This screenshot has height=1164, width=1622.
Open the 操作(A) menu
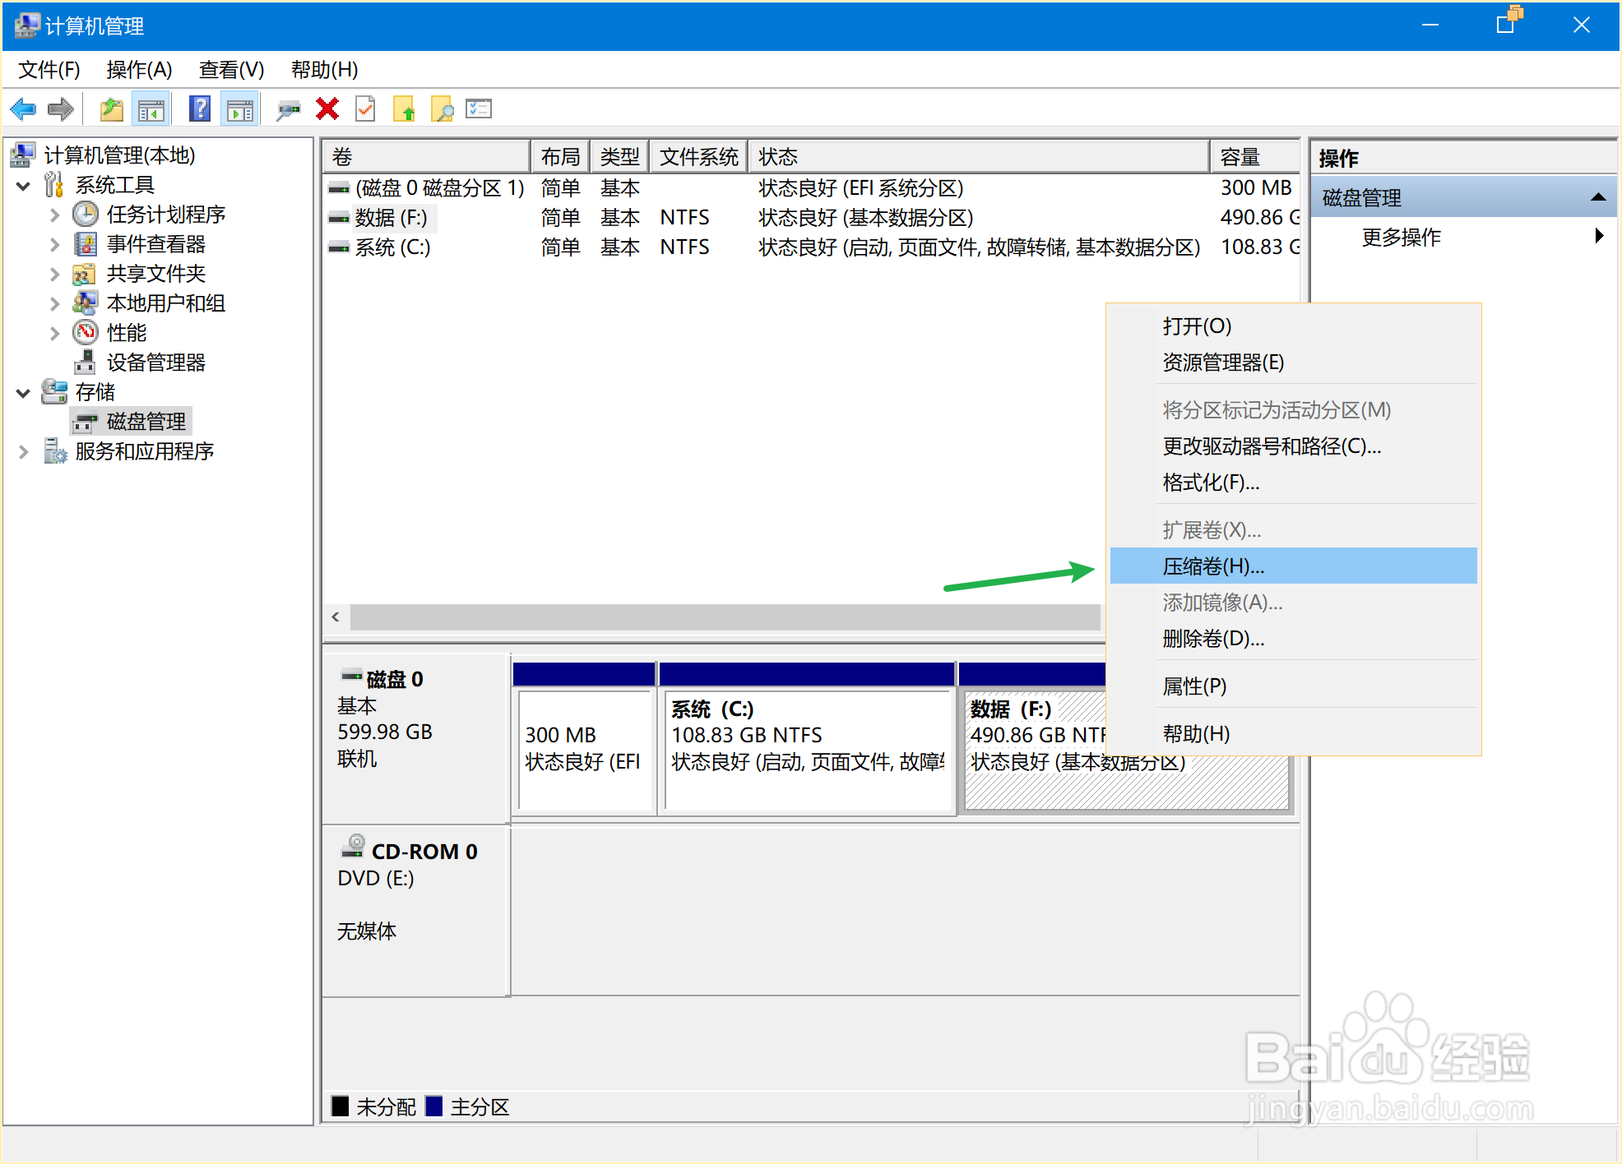point(139,70)
